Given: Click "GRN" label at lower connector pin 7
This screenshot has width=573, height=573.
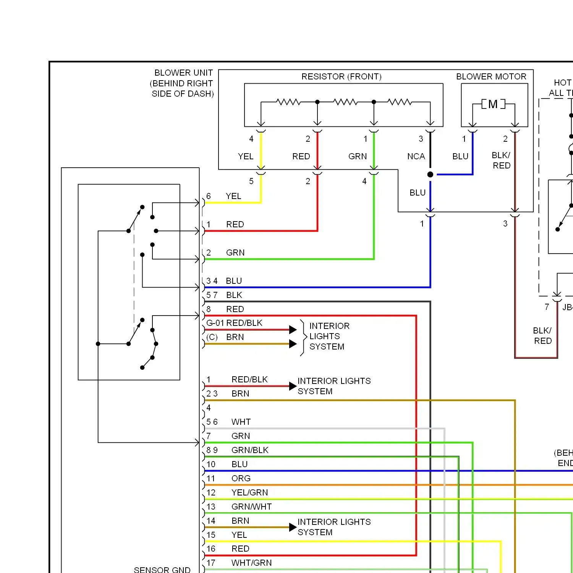Looking at the screenshot, I should (241, 436).
